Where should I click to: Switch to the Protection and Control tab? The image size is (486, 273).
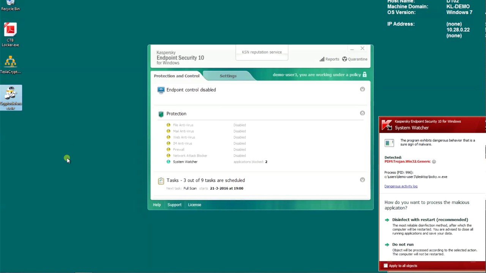[x=177, y=76]
